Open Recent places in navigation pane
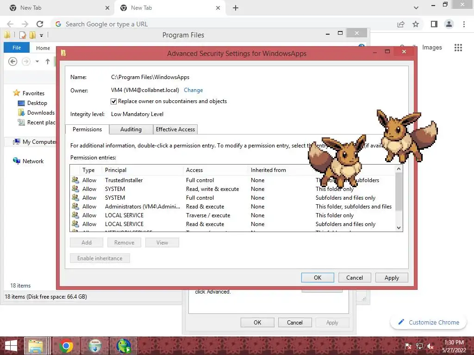The width and height of the screenshot is (474, 355). pyautogui.click(x=37, y=122)
